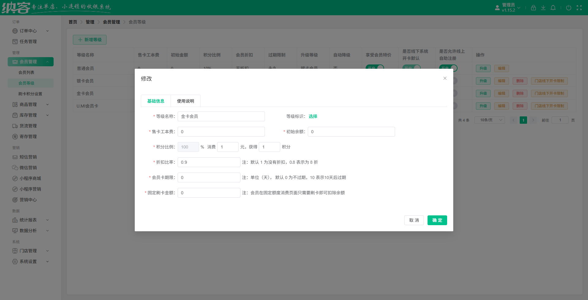
Task: Toggle the 是否线下系统开卡默认 switch
Action: pyautogui.click(x=412, y=68)
